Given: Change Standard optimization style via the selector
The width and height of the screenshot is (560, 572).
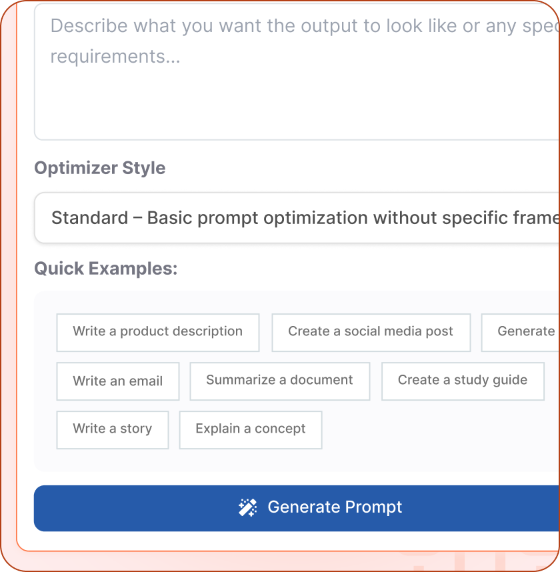Looking at the screenshot, I should [297, 217].
